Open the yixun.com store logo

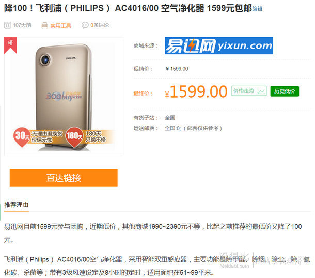(219, 45)
